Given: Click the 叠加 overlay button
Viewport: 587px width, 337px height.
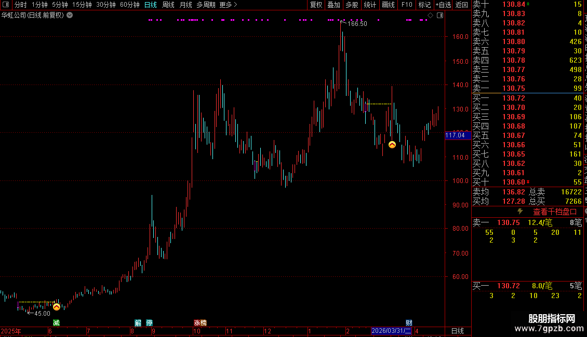Looking at the screenshot, I should [x=334, y=5].
